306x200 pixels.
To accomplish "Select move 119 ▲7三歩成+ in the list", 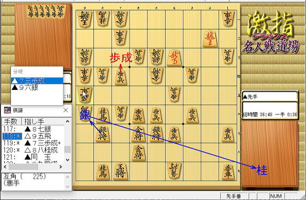I will [x=33, y=143].
